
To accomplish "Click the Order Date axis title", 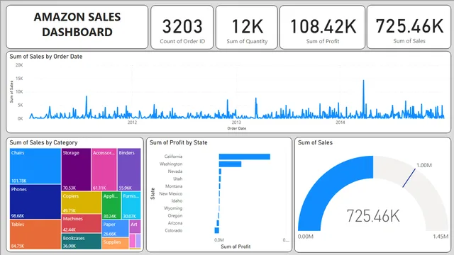I will tap(236, 128).
